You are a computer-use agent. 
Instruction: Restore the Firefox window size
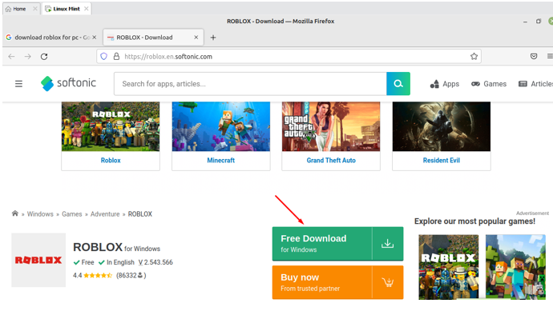(539, 21)
